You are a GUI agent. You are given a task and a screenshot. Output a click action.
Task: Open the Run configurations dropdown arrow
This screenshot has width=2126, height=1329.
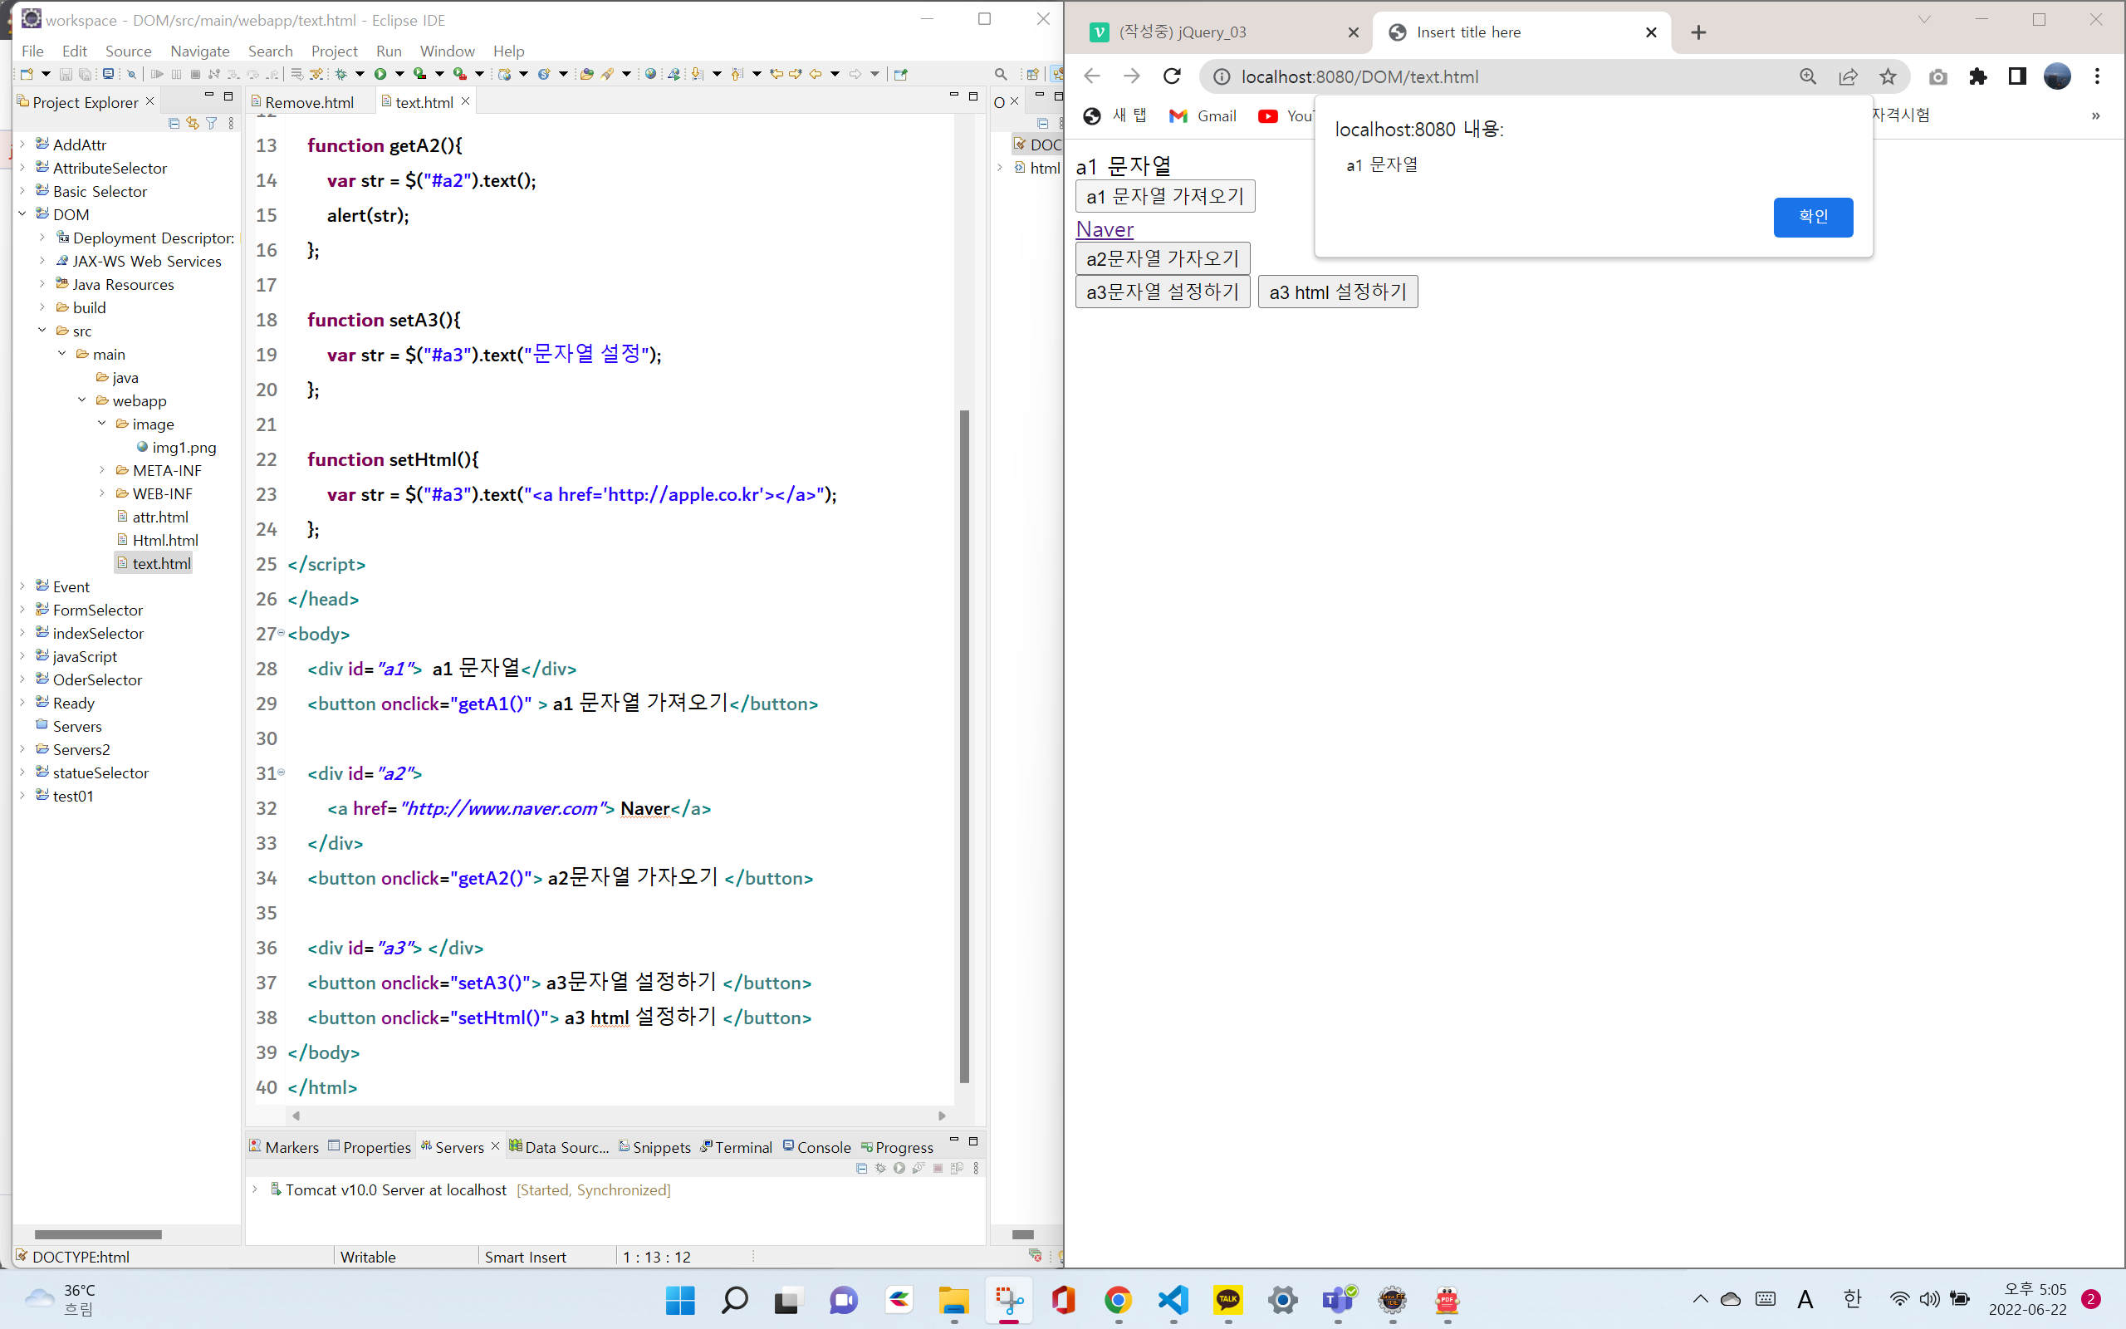coord(399,75)
